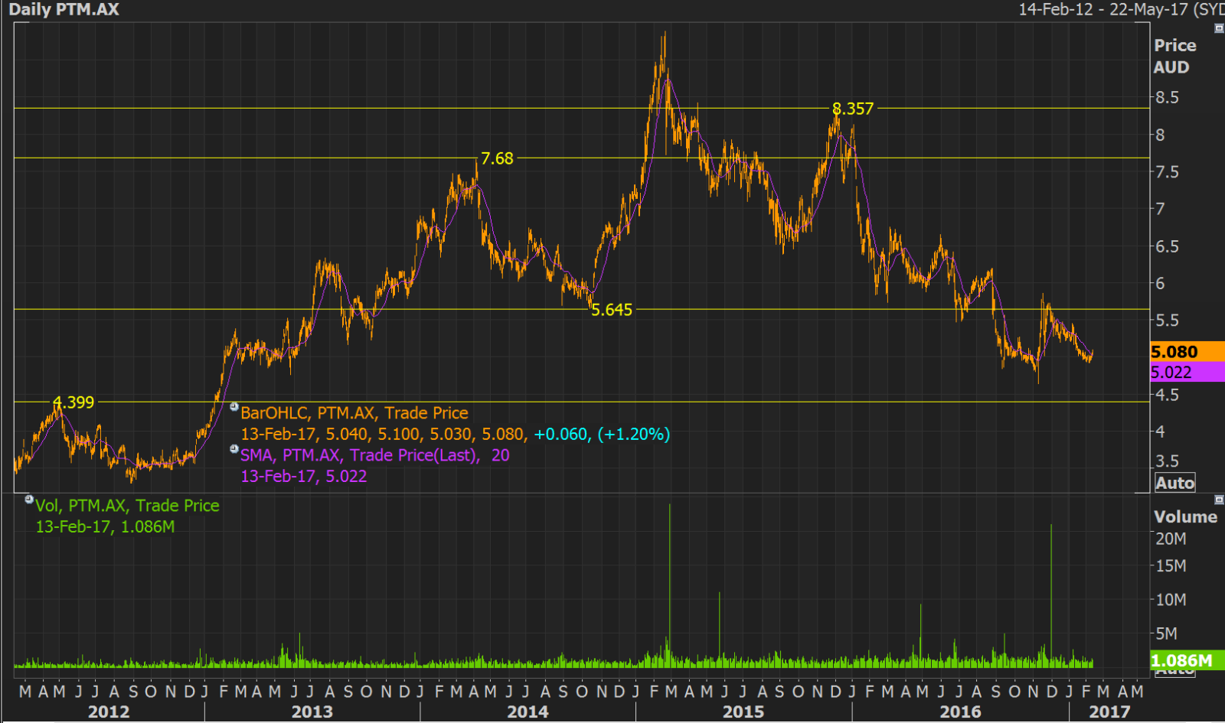Viewport: 1225px width, 723px height.
Task: Click the price panel's small top-right window icon
Action: click(x=1220, y=28)
